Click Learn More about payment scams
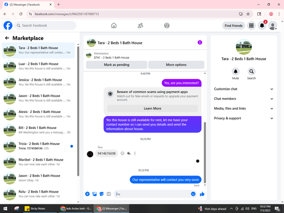 [152, 108]
